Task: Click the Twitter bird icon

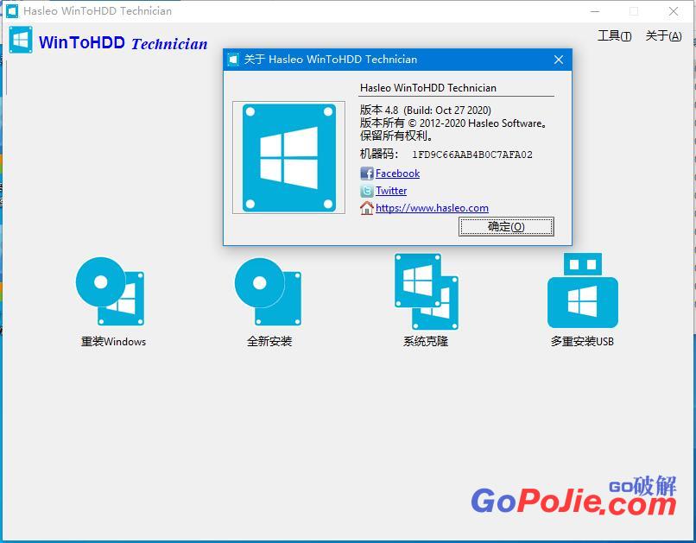Action: coord(367,191)
